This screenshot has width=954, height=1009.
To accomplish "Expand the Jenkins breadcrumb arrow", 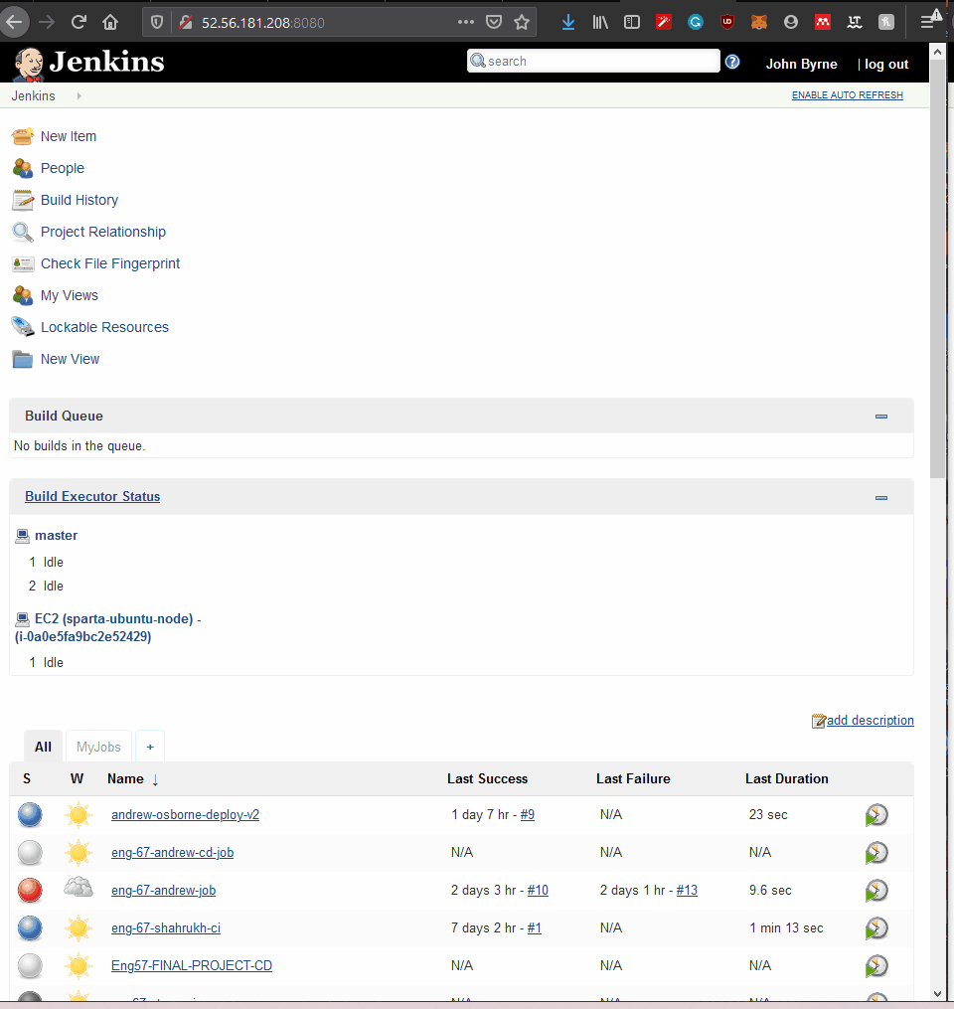I will click(x=79, y=95).
